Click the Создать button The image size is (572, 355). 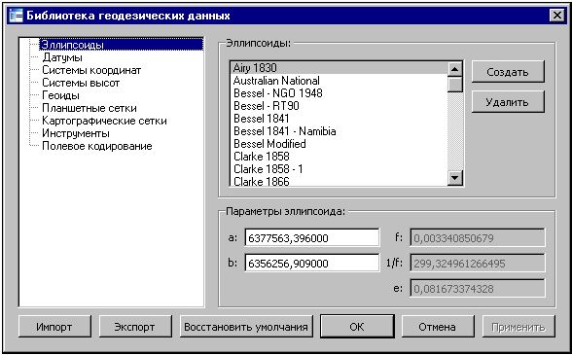[508, 72]
